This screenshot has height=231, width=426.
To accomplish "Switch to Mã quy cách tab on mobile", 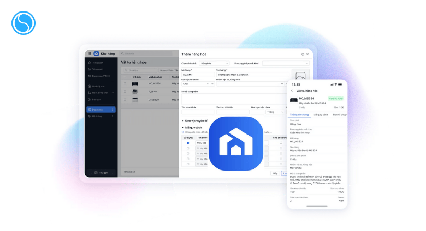I will pos(321,114).
